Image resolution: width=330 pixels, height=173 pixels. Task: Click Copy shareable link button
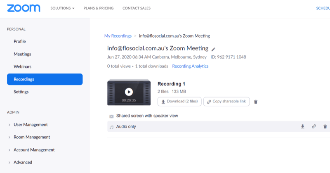pos(226,101)
